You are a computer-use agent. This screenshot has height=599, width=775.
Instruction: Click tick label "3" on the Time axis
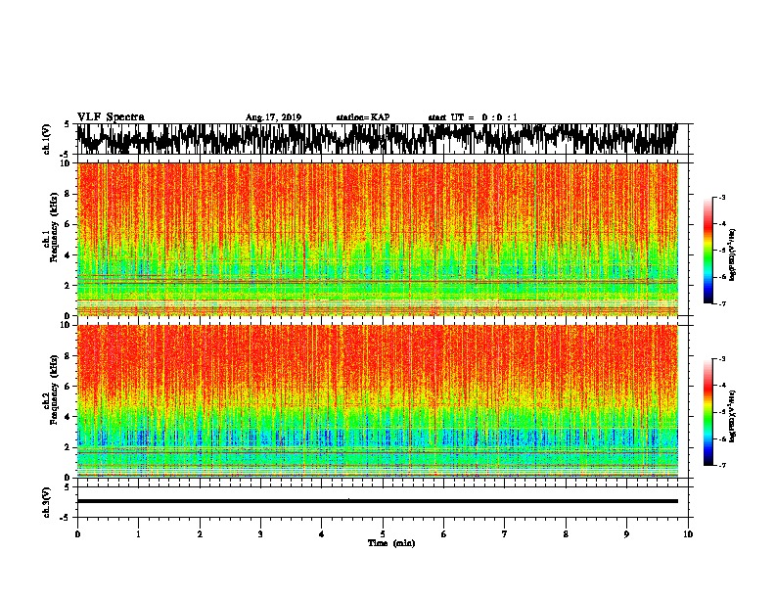[260, 534]
